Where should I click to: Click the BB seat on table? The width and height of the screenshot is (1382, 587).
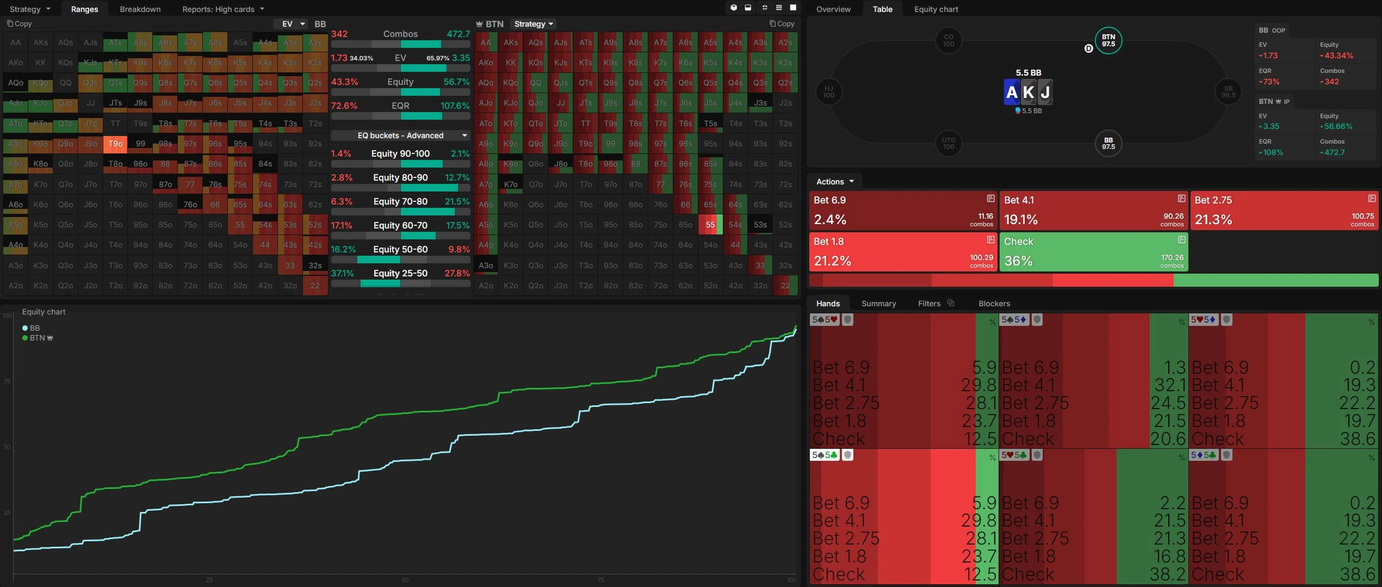1108,144
